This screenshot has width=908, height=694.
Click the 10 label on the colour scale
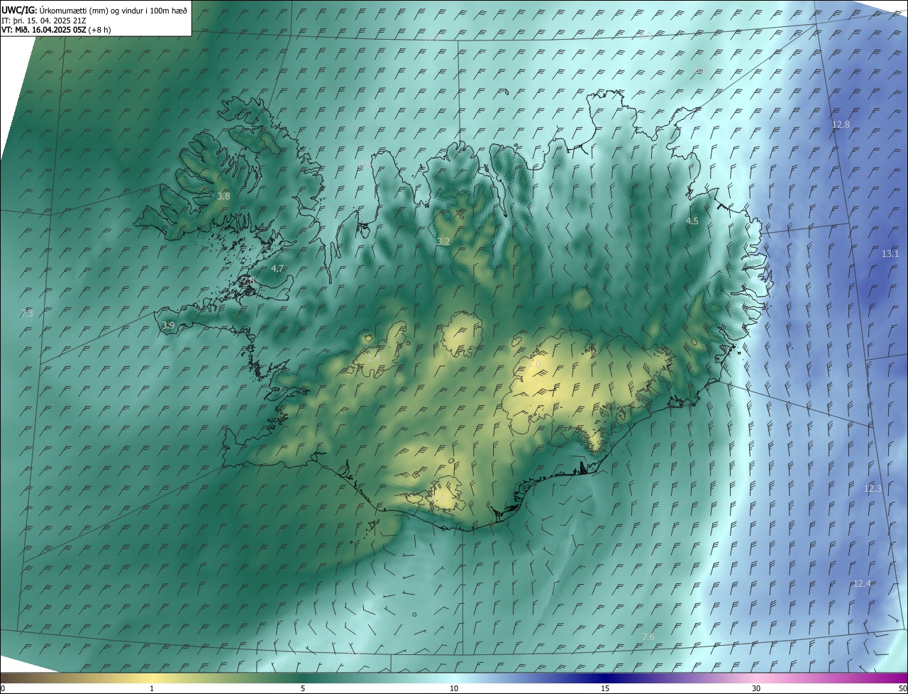454,688
